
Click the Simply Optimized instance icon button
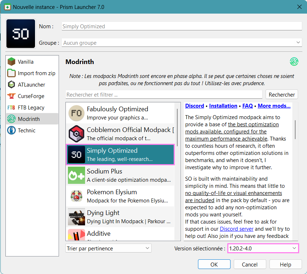point(21,34)
